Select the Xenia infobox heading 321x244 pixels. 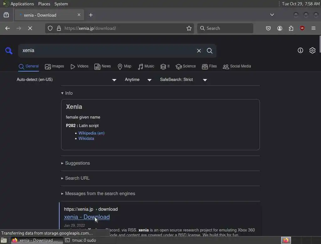[74, 107]
